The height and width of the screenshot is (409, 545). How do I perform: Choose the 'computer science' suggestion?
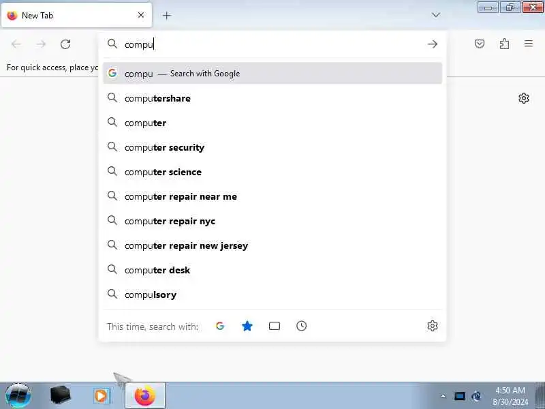272,172
